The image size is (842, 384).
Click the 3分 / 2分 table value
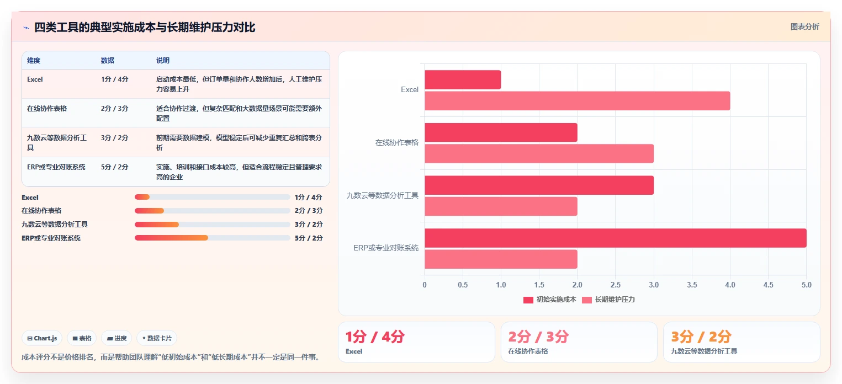pyautogui.click(x=115, y=138)
